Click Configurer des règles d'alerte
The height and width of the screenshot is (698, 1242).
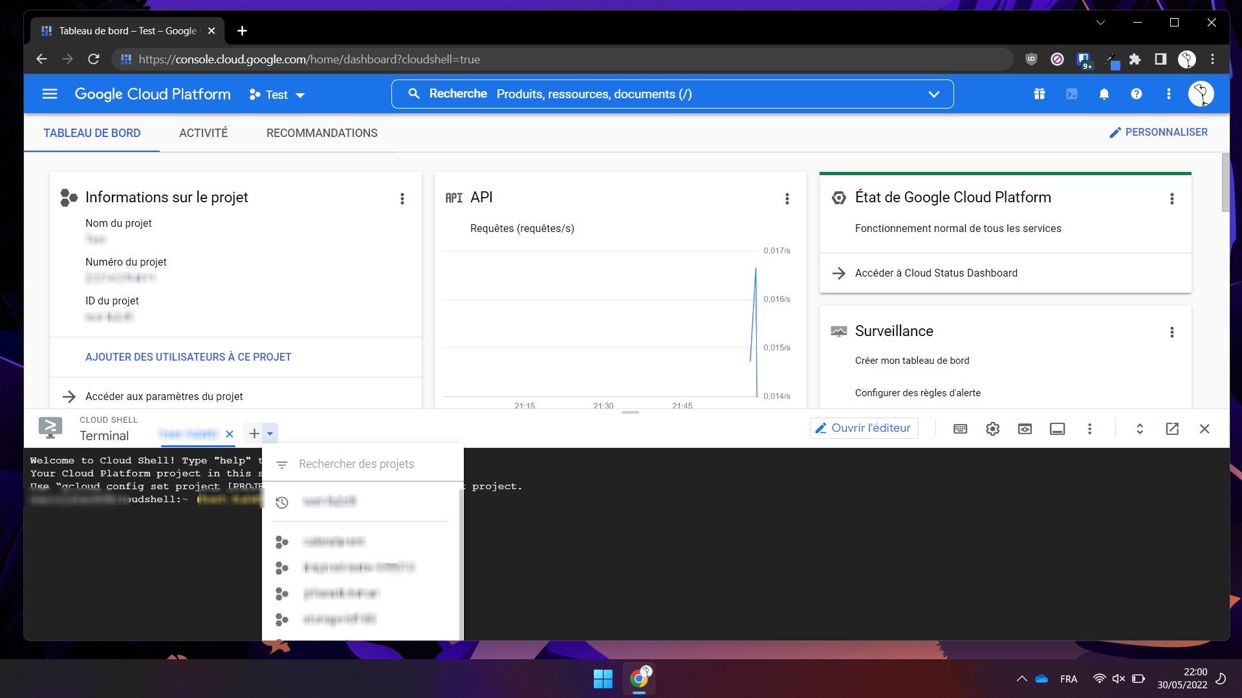(918, 393)
